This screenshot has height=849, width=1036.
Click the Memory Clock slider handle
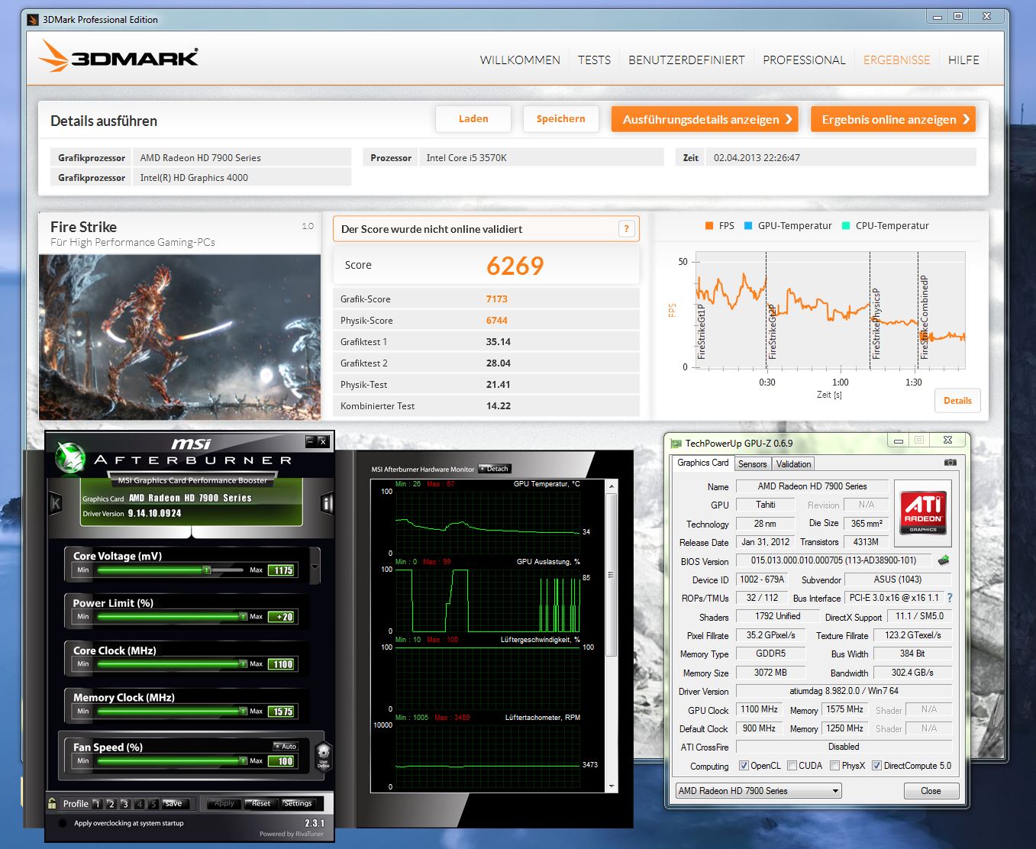point(244,711)
